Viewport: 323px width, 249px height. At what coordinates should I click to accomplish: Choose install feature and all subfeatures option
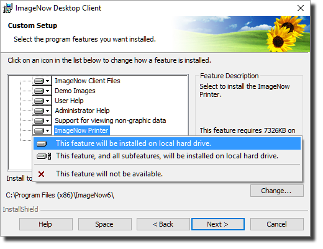coord(167,156)
